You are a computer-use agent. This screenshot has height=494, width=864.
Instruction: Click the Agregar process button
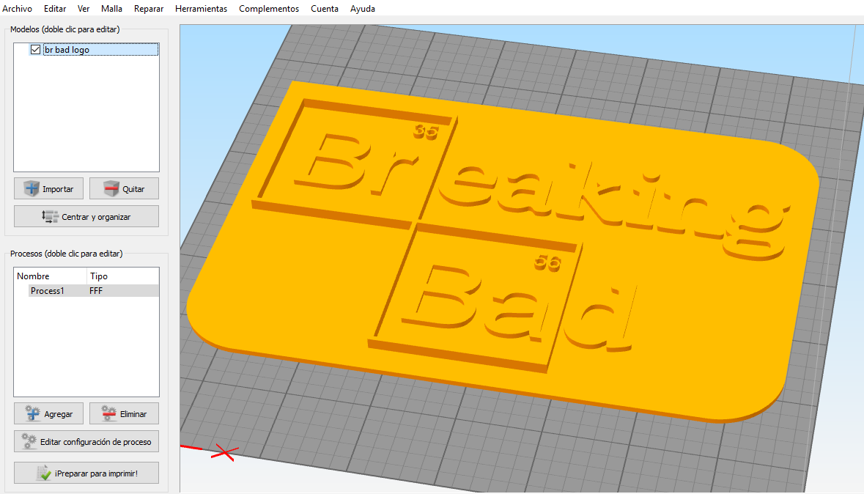[48, 413]
